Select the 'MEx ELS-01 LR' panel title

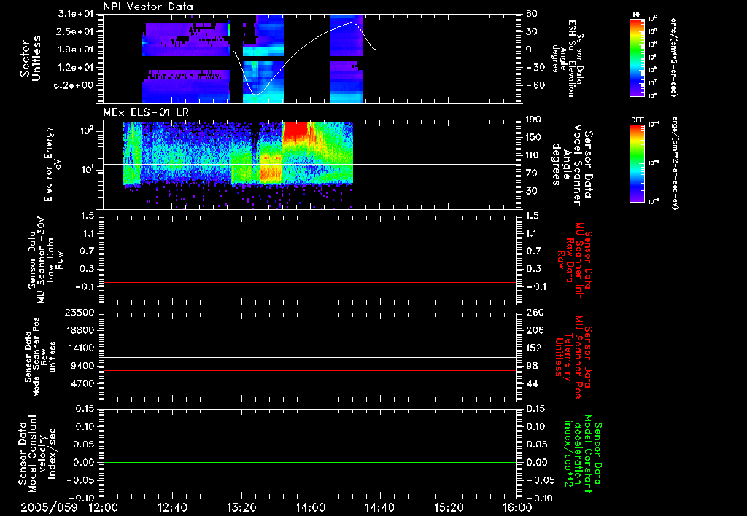[x=146, y=113]
